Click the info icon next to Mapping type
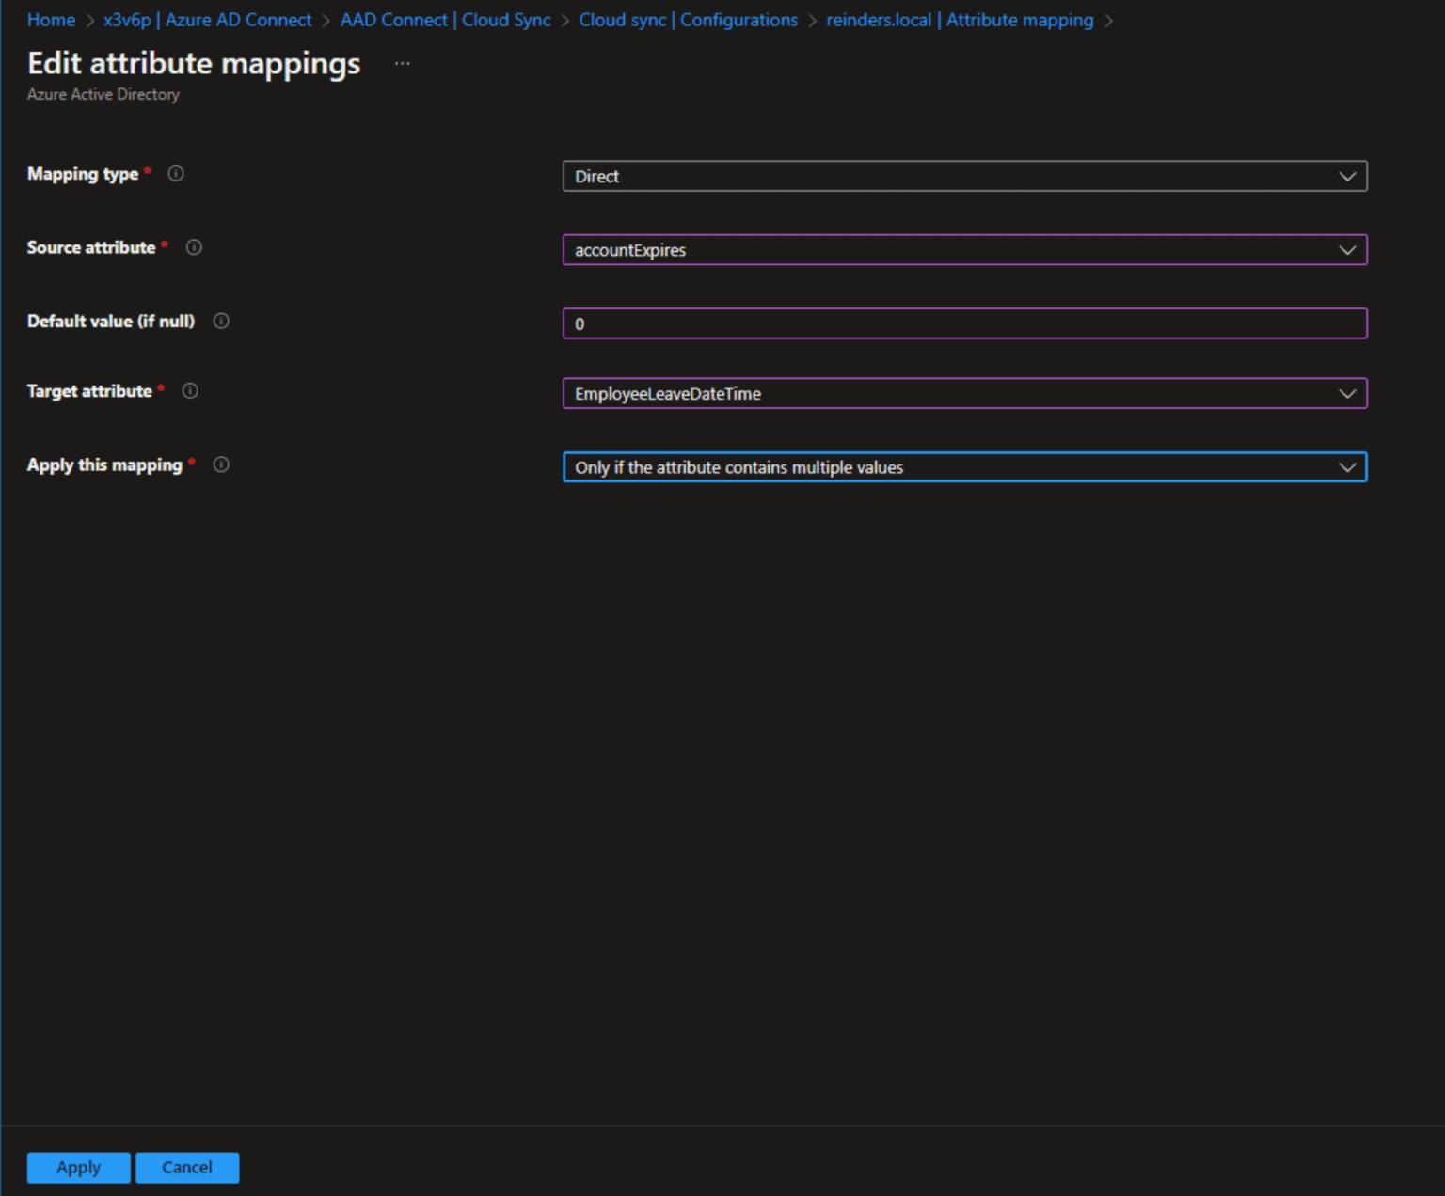Image resolution: width=1445 pixels, height=1196 pixels. coord(176,173)
